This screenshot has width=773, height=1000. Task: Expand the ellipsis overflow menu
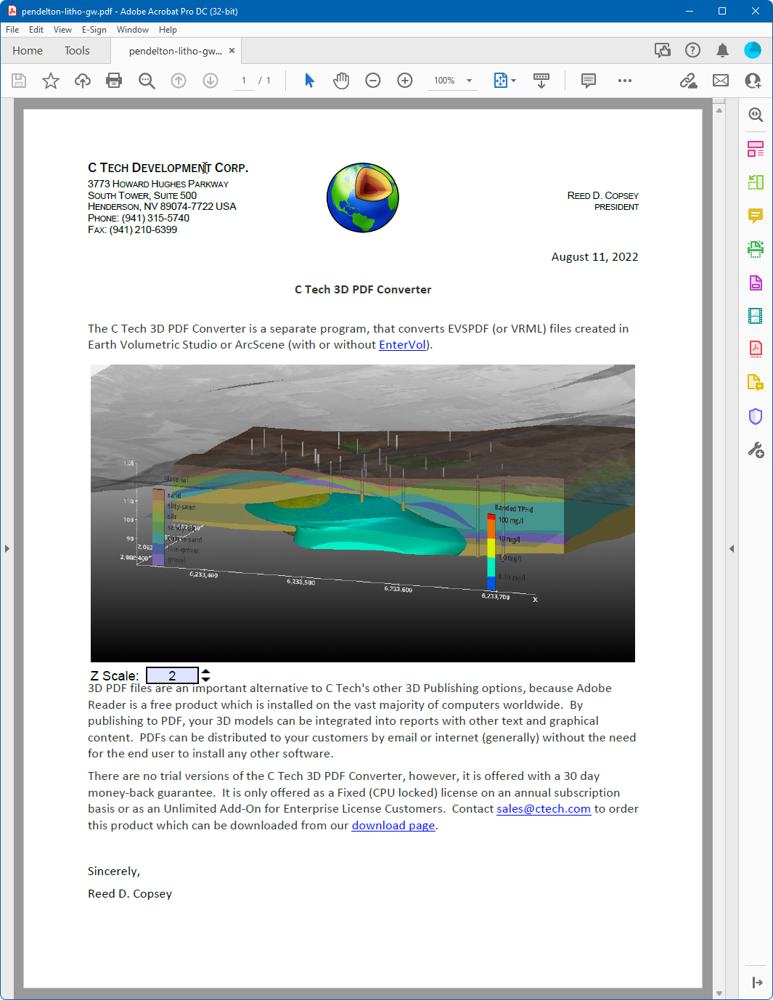[625, 81]
